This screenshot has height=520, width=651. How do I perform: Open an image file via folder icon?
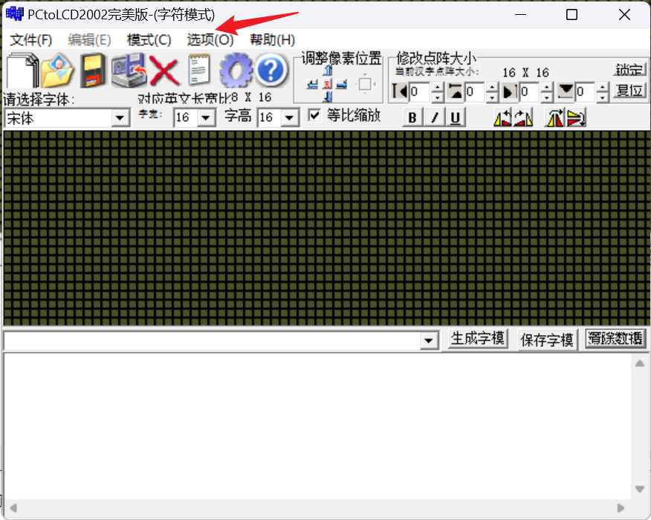[x=57, y=71]
